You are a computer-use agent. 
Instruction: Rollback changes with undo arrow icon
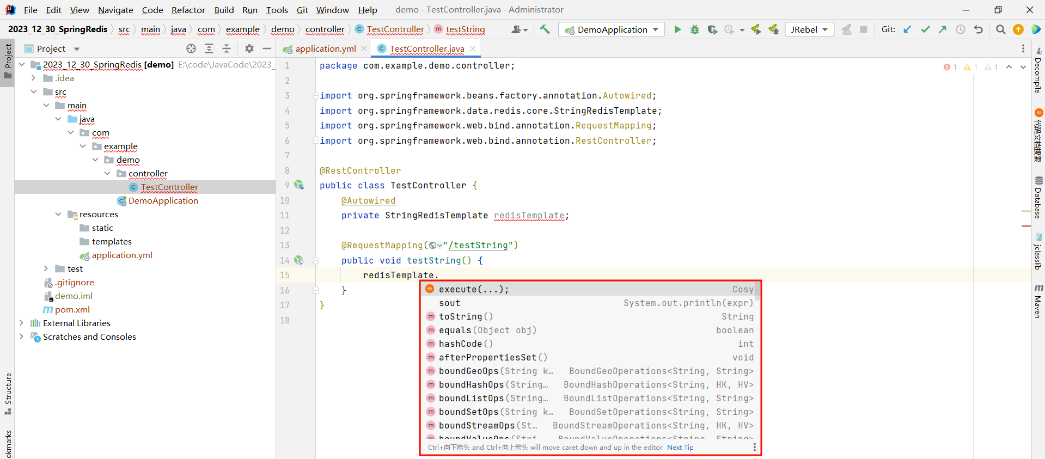[x=979, y=29]
